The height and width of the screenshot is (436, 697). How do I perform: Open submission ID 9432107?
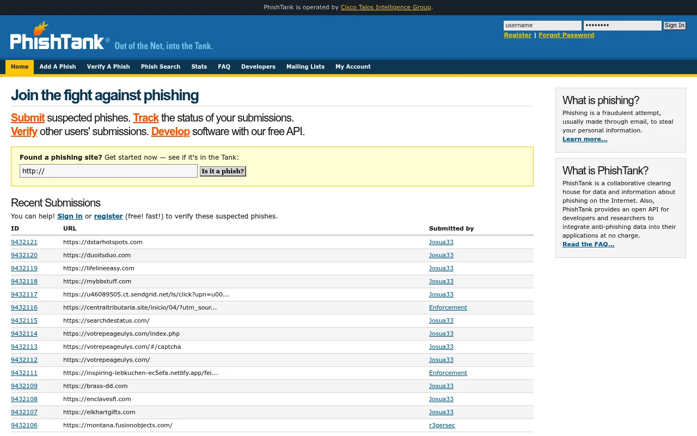pos(24,412)
